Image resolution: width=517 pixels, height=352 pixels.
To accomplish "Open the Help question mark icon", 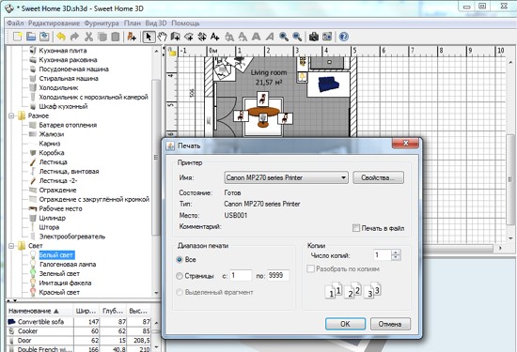I will tap(343, 37).
